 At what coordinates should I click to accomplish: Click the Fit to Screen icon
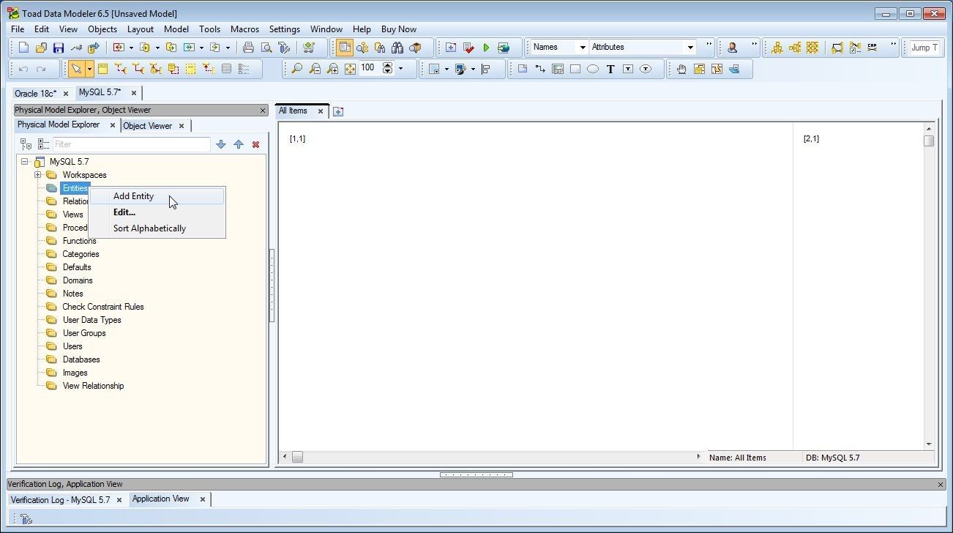tap(350, 69)
